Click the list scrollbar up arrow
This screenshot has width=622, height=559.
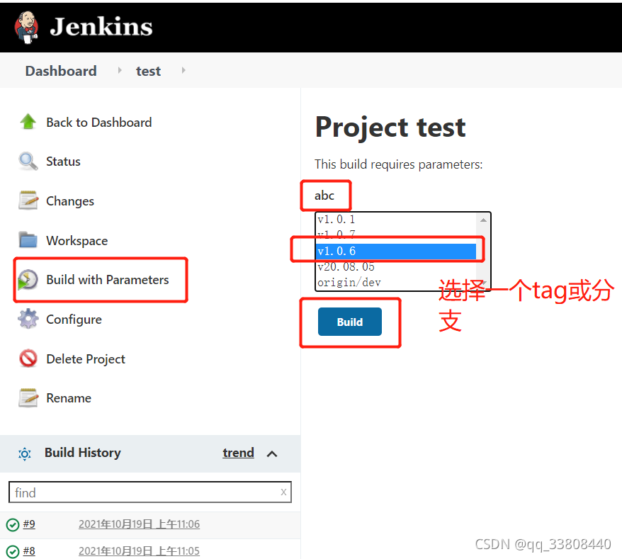click(483, 220)
